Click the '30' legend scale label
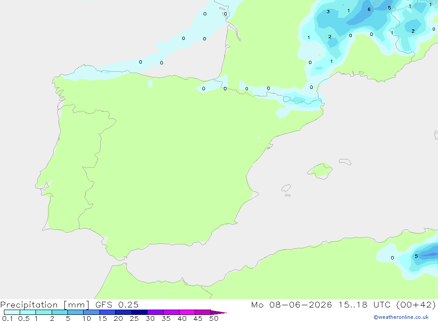The height and width of the screenshot is (321, 438). click(x=150, y=318)
